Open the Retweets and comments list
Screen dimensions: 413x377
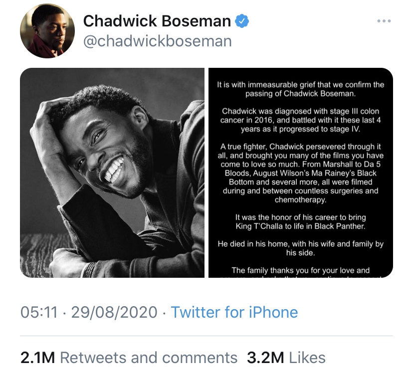tap(149, 357)
